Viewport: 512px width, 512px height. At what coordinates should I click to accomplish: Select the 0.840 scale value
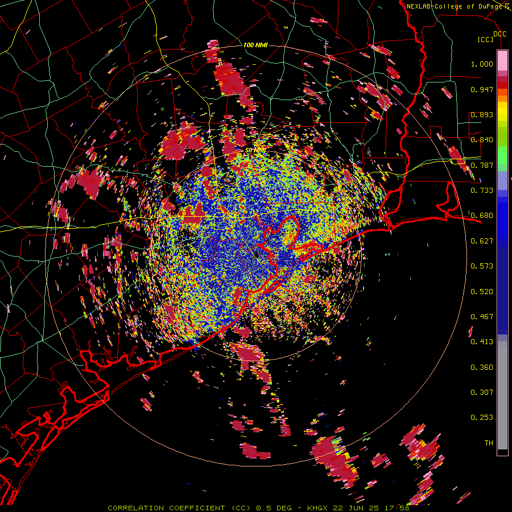tap(482, 140)
